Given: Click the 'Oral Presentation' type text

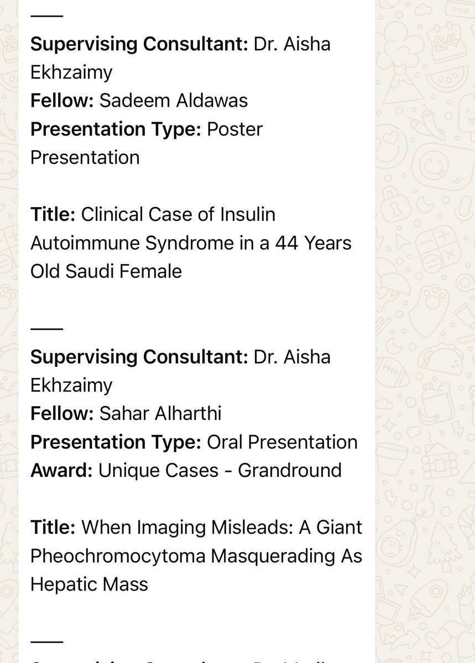Looking at the screenshot, I should point(282,443).
